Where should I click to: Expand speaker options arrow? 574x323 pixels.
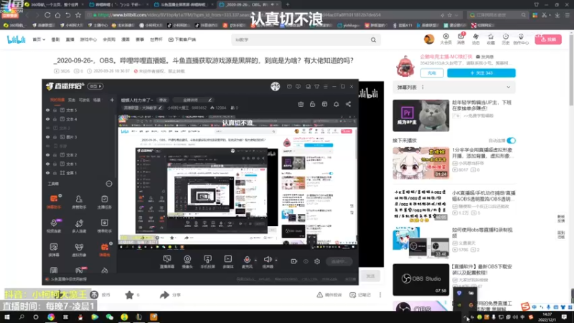[276, 260]
